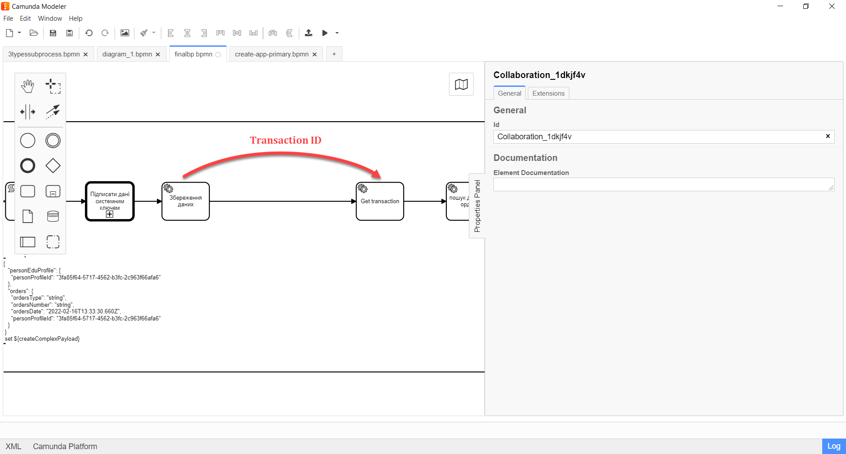Image resolution: width=846 pixels, height=454 pixels.
Task: Create a StartEvent from palette
Action: click(28, 141)
